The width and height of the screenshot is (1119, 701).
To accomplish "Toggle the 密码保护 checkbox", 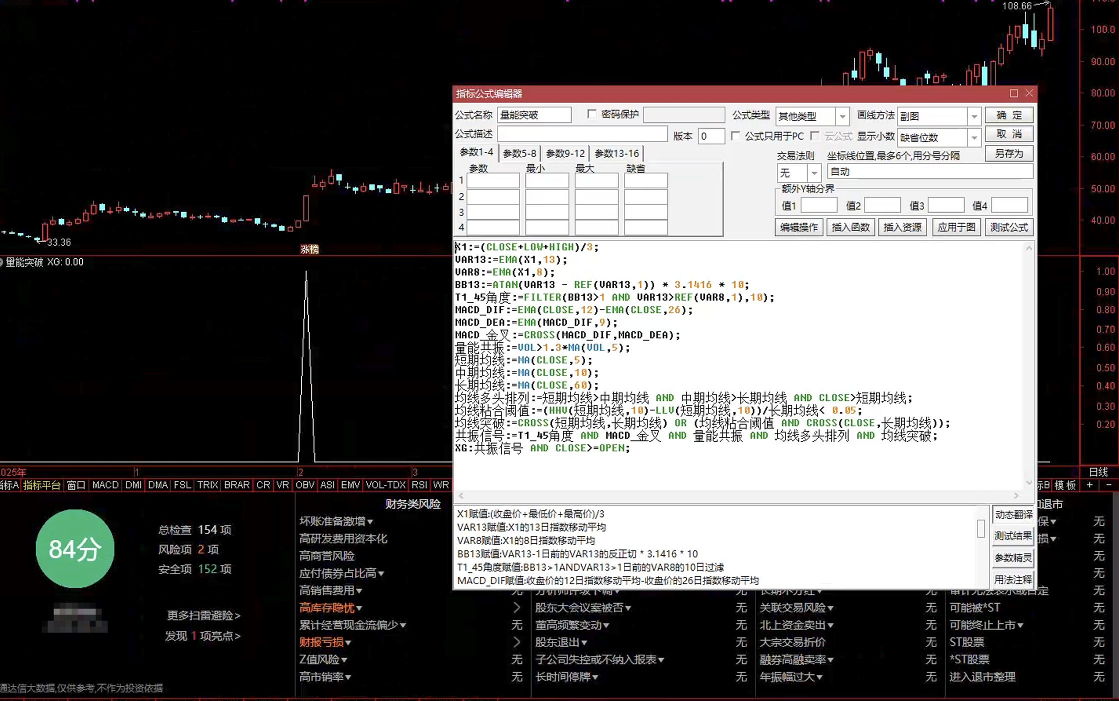I will tap(592, 114).
